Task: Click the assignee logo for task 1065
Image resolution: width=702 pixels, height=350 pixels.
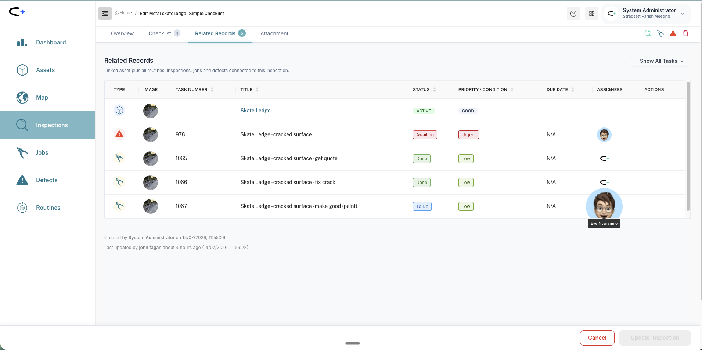Action: point(605,159)
